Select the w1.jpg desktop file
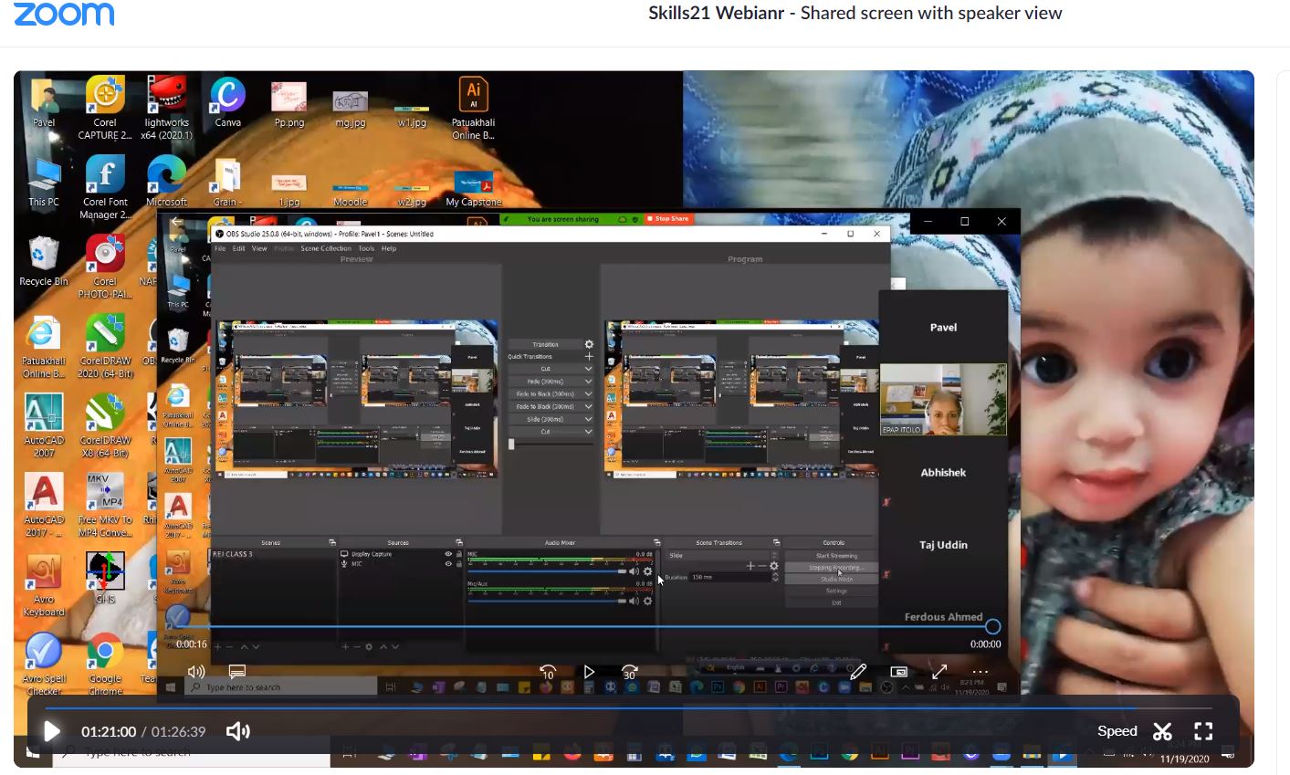The image size is (1290, 775). point(412,113)
